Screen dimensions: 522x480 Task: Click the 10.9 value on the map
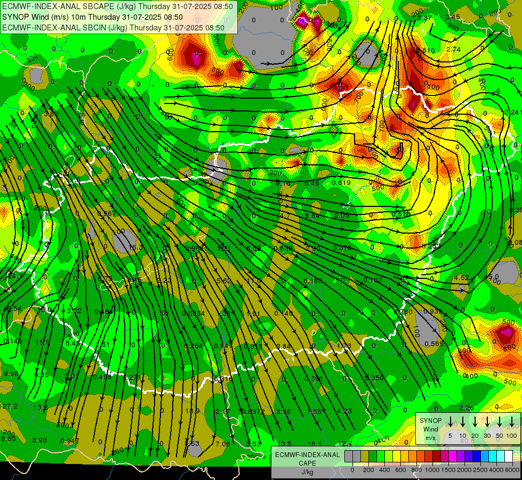[192, 411]
